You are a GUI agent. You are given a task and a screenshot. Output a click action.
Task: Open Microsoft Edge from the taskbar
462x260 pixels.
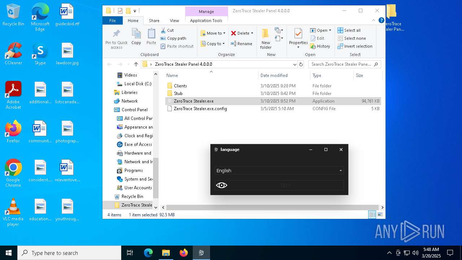point(148,253)
